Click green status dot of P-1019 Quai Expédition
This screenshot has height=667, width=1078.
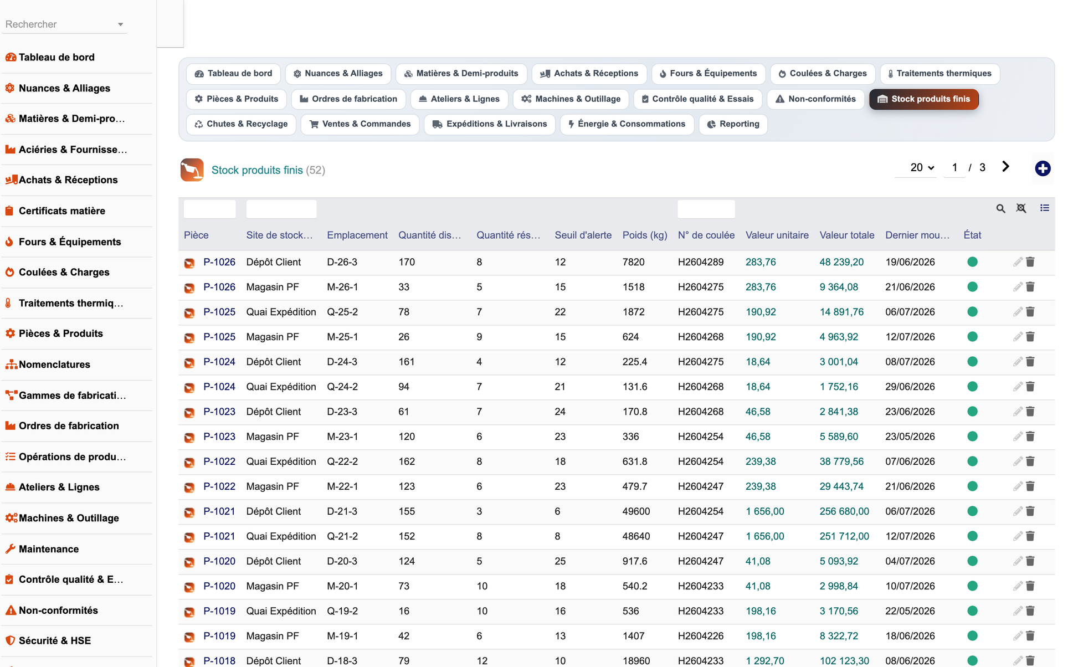click(972, 611)
